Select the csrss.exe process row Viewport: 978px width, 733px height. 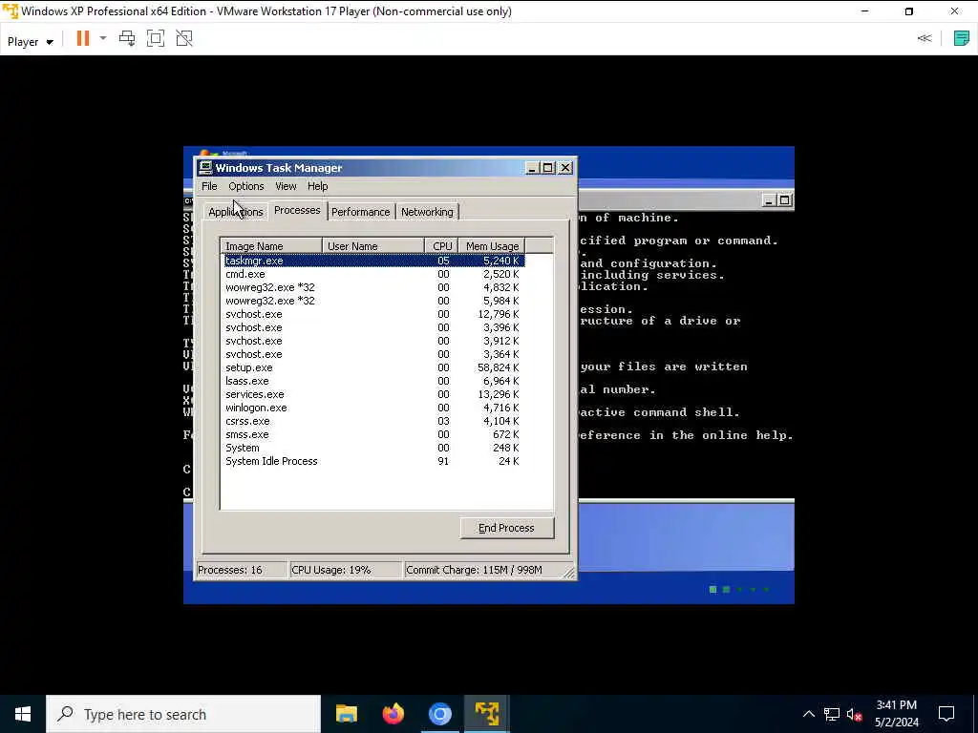tap(374, 421)
